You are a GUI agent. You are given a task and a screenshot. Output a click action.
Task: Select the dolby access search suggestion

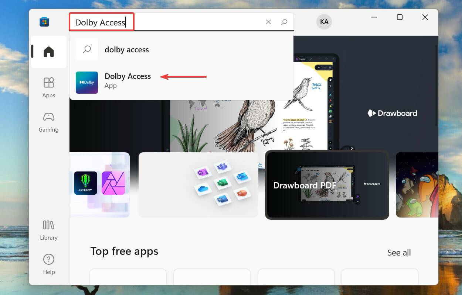coord(127,49)
